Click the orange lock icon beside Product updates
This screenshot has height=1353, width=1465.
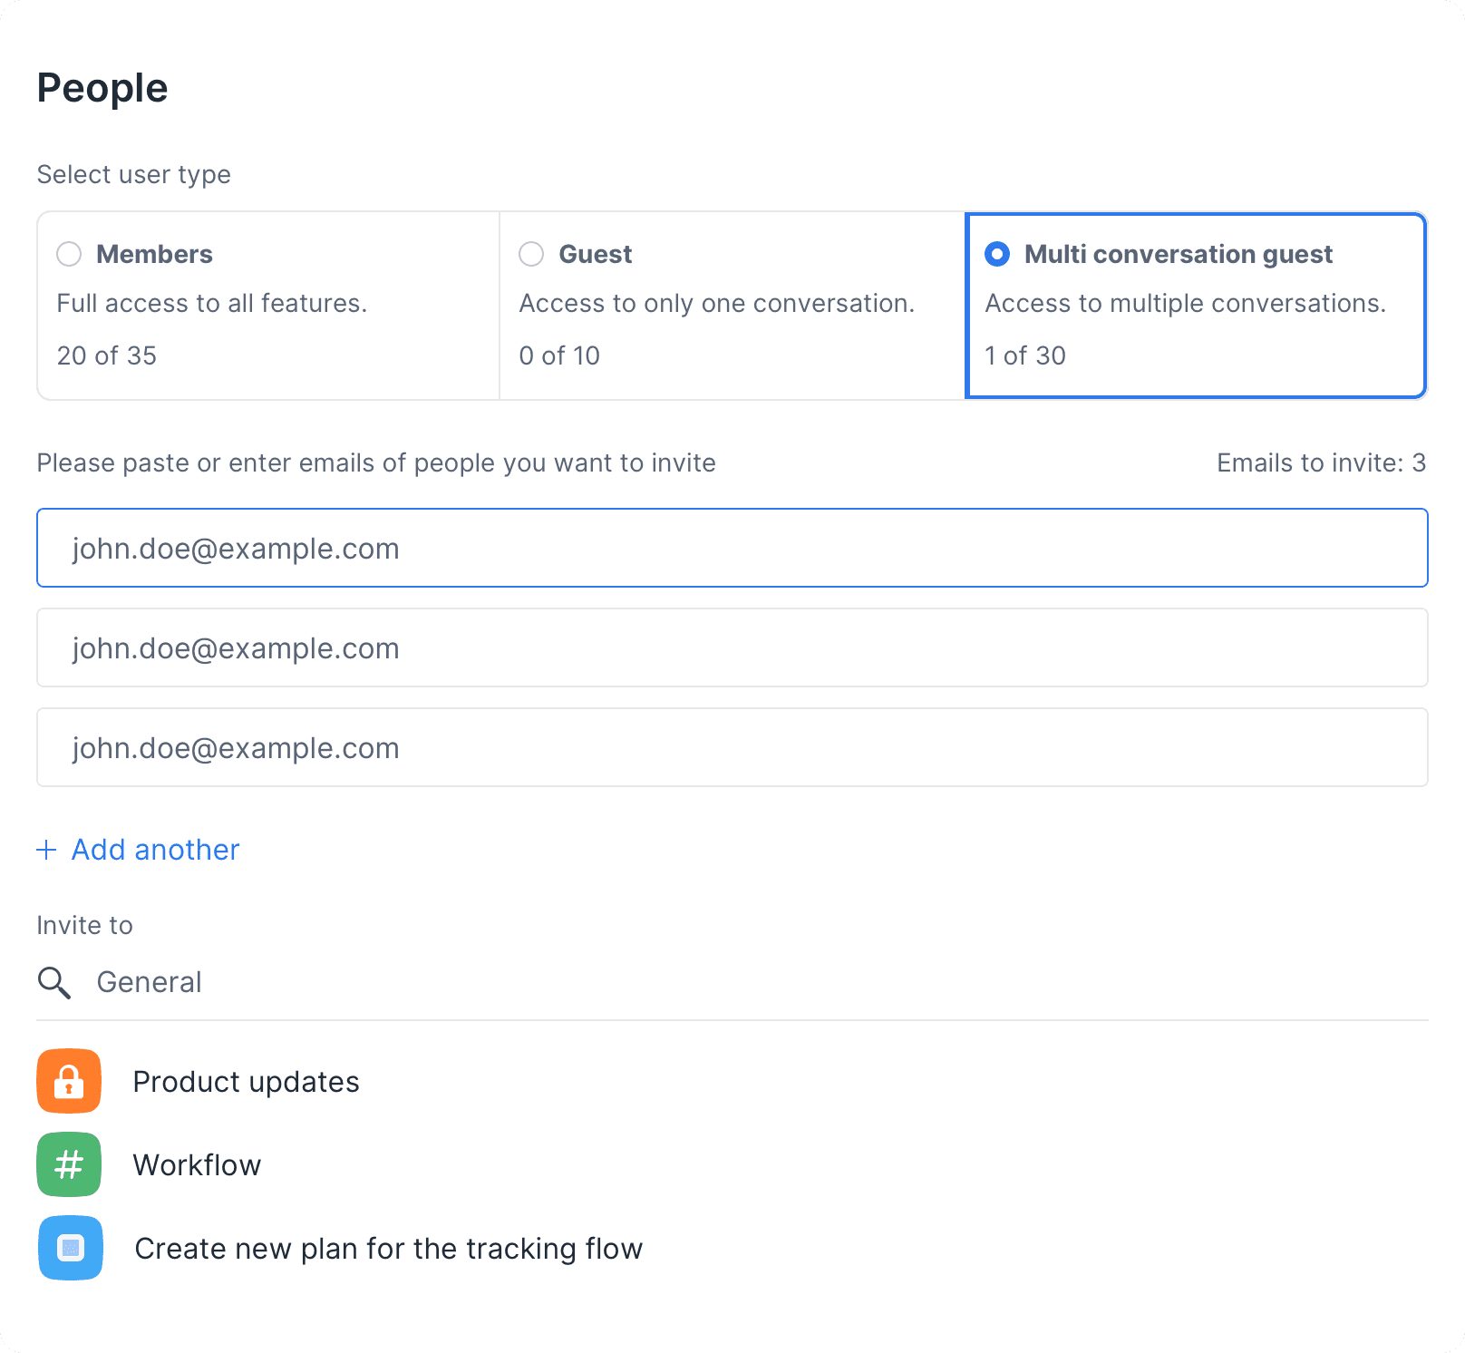(68, 1081)
